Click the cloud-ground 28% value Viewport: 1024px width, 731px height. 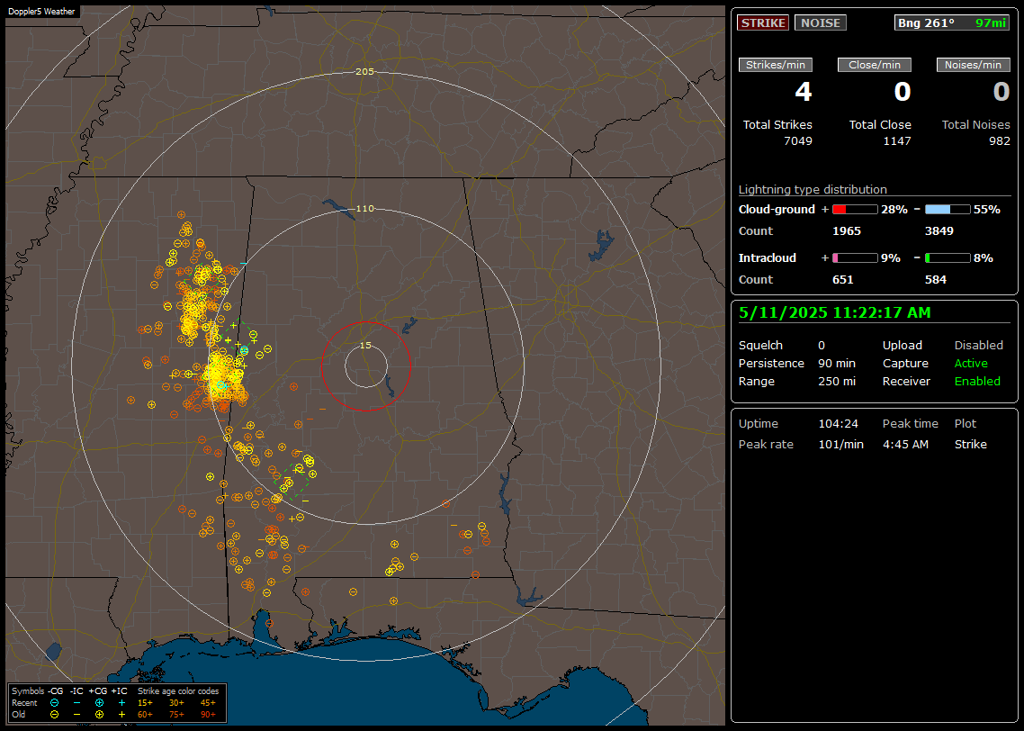[x=894, y=210]
